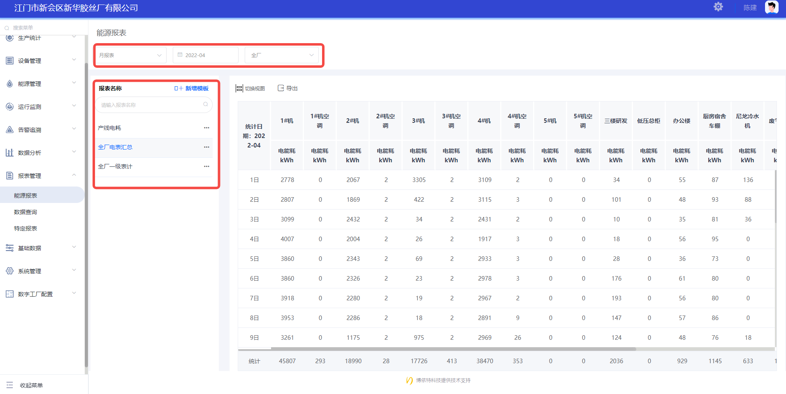Open more options for 产线电耗 template

point(206,128)
